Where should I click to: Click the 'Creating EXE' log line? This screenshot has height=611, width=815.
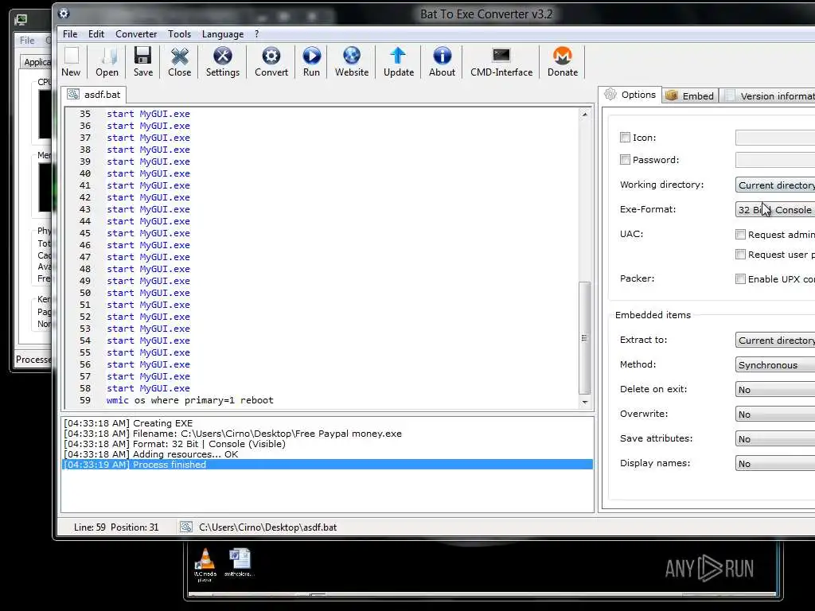pos(327,423)
